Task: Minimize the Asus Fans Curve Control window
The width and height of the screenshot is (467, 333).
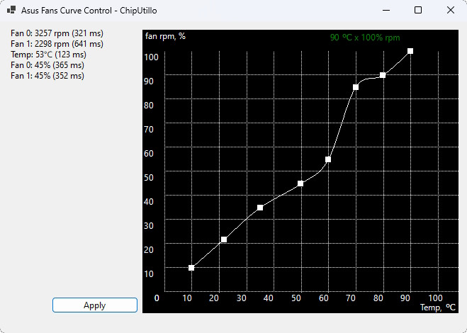Action: 386,10
